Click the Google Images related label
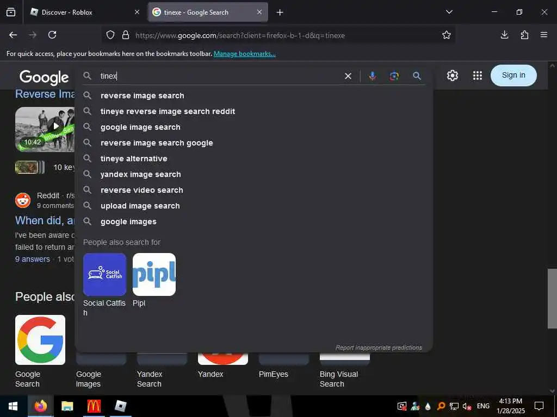Image resolution: width=557 pixels, height=417 pixels. [x=89, y=379]
